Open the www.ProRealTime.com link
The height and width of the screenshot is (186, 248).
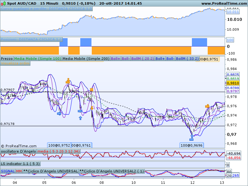pos(224,3)
